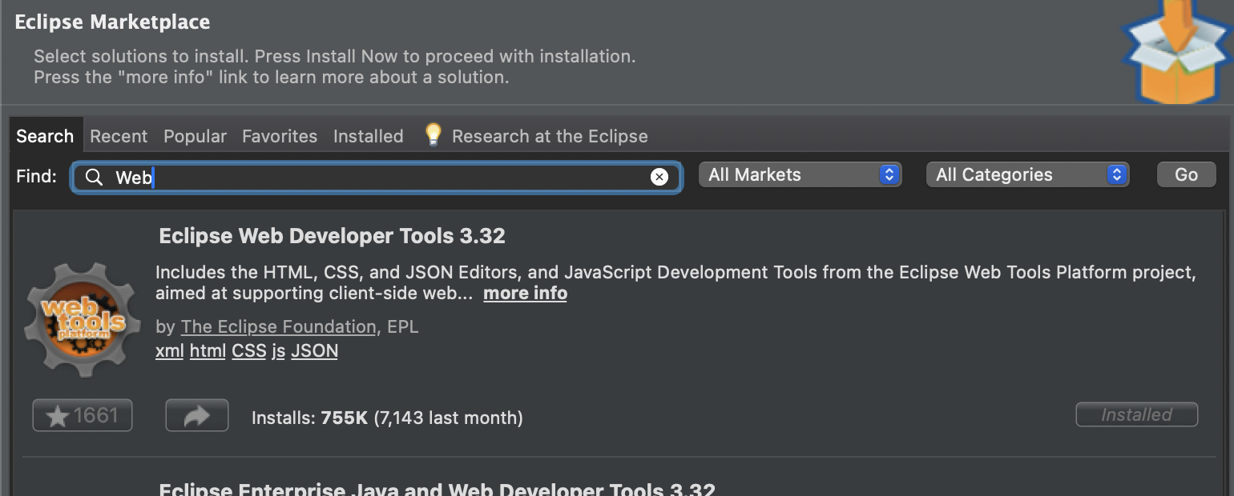Click the magnifier icon in Find field
This screenshot has height=496, width=1234.
point(95,177)
